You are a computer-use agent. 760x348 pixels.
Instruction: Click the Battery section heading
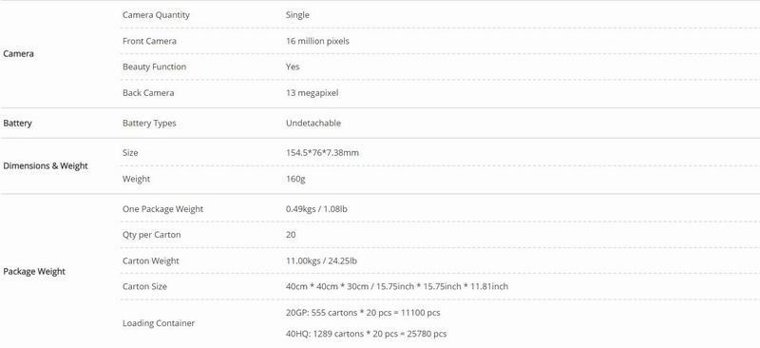point(17,124)
